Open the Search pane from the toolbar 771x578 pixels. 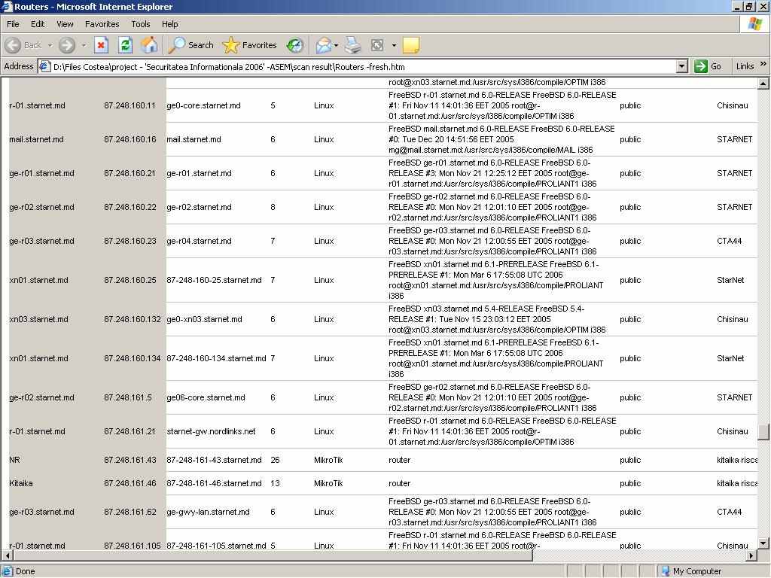point(190,45)
